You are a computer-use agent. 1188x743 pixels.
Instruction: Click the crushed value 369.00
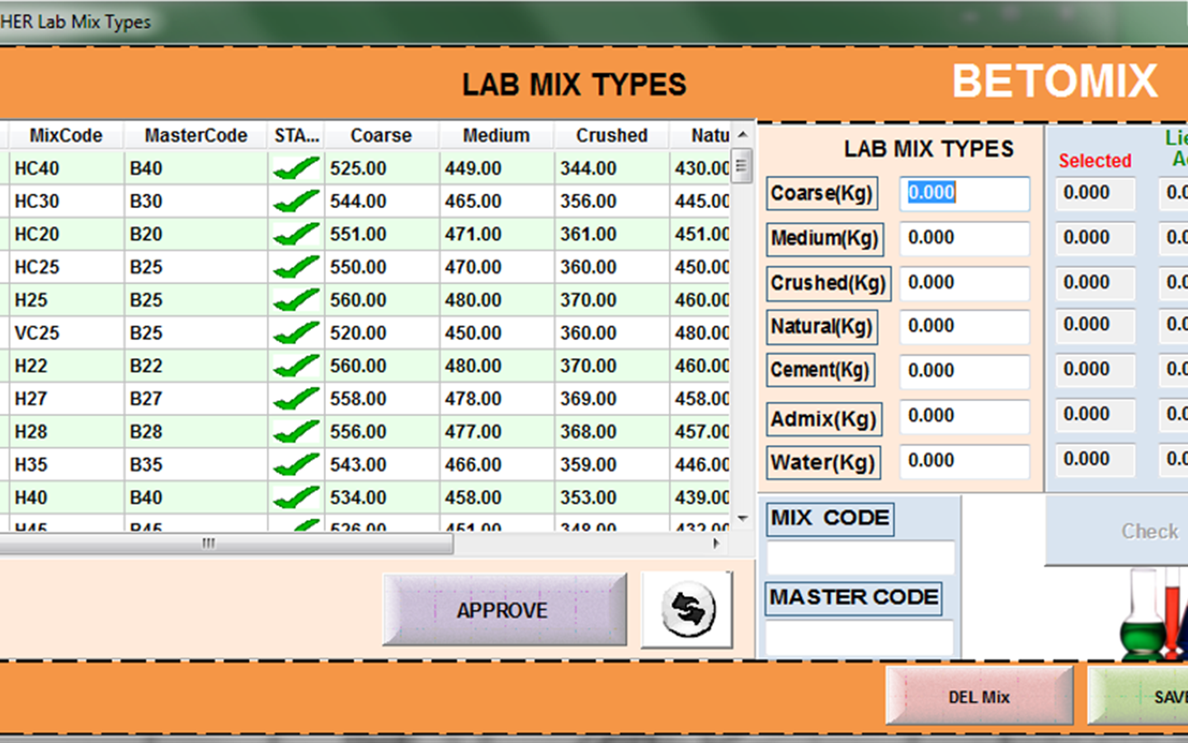tap(612, 399)
